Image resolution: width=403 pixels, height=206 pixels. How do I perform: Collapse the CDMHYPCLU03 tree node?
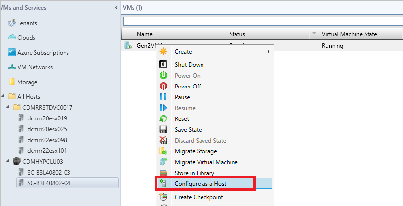click(8, 161)
